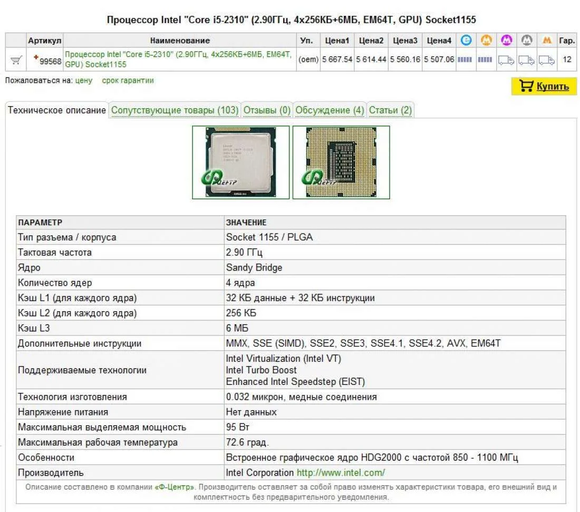Click the HDG2000 integrated graphics description
Screen dimensions: 580x512
click(x=372, y=458)
